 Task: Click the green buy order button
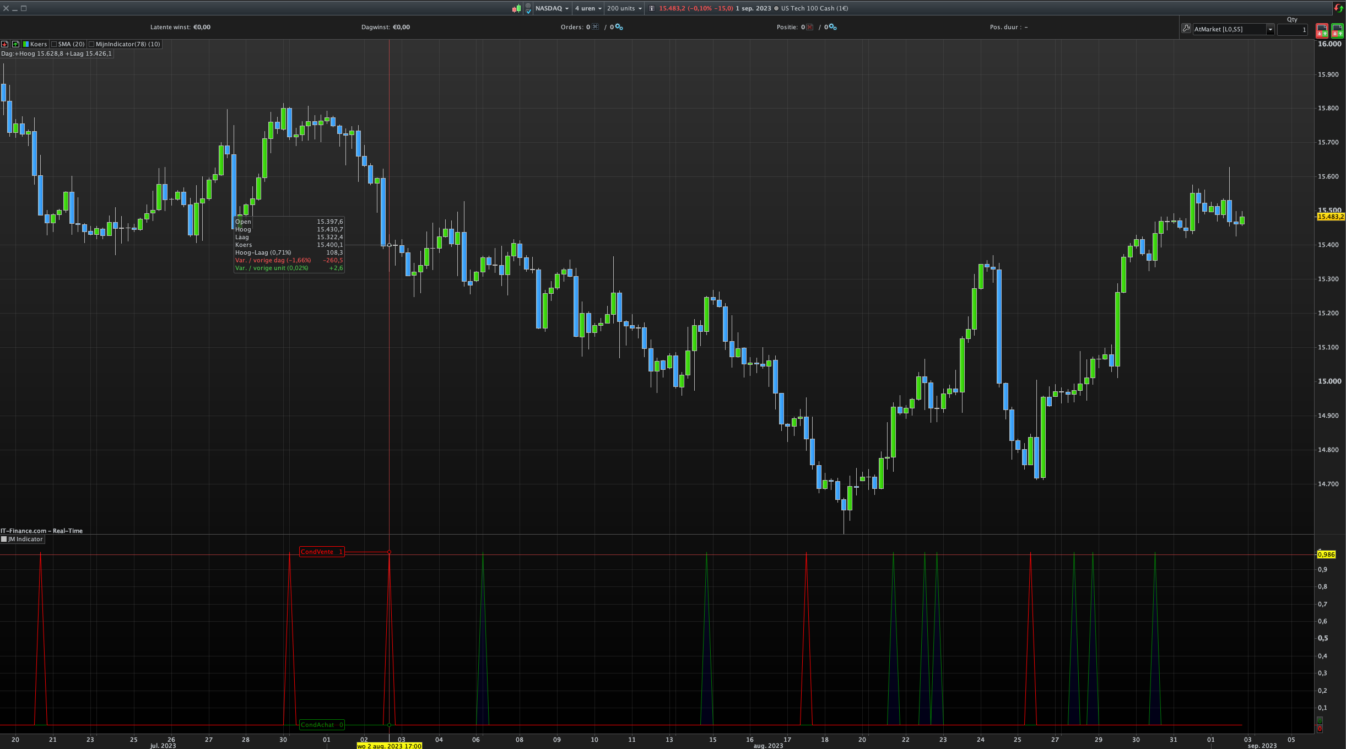(1337, 30)
